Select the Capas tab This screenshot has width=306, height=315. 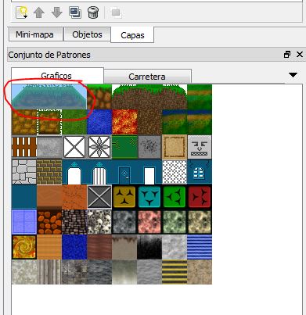pyautogui.click(x=132, y=35)
